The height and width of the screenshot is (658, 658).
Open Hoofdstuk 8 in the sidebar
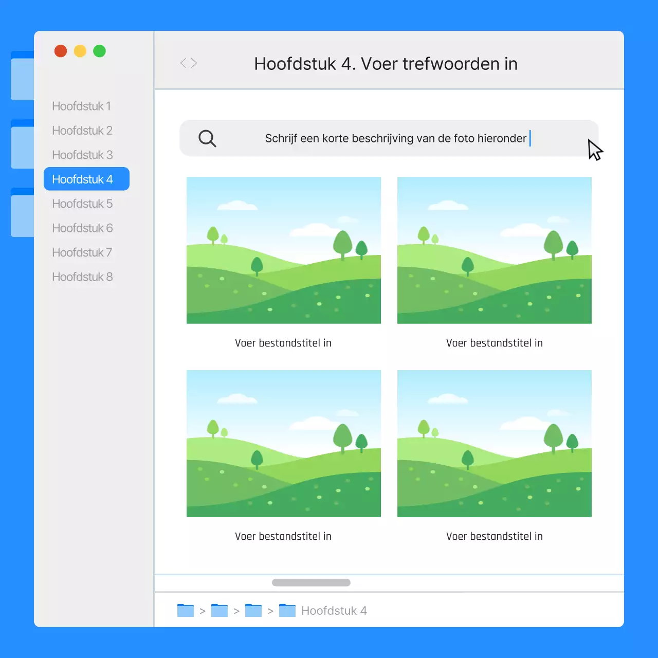coord(82,277)
